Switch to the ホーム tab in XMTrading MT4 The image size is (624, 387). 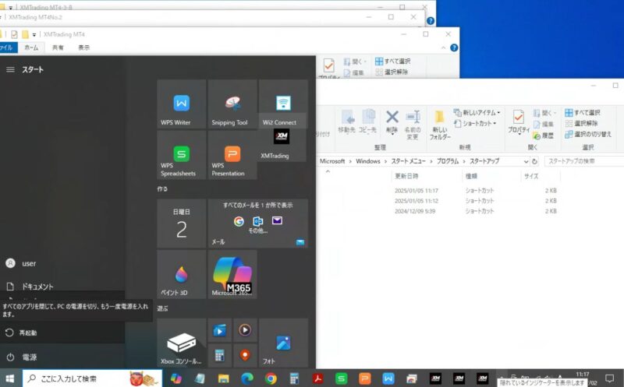coord(31,47)
